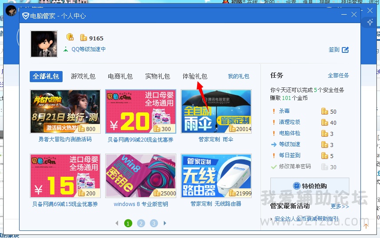Open the 勇者大冒险 game banner thumbnail
Screen dimensions: 380x238
tap(65, 111)
